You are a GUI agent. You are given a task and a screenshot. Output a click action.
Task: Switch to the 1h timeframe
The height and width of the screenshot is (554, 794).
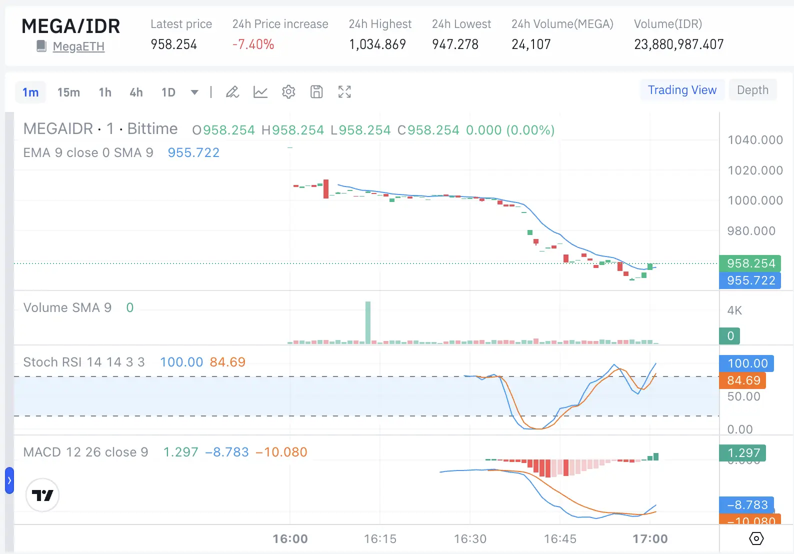105,92
